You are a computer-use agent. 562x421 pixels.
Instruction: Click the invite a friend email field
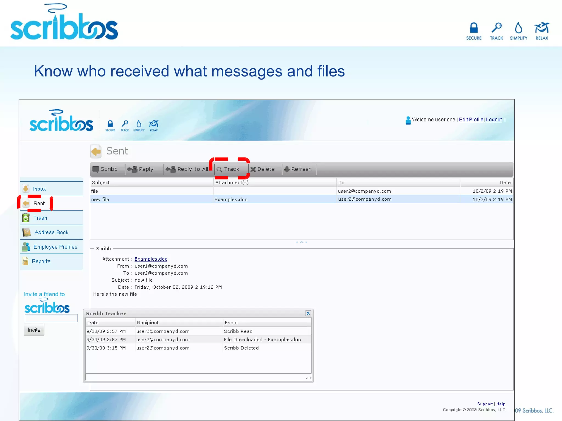coord(51,318)
